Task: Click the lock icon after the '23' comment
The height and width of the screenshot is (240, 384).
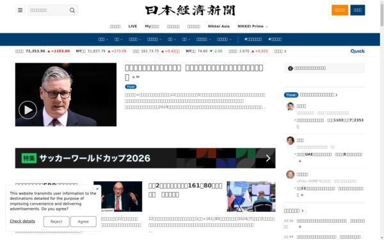Action: pos(302,195)
